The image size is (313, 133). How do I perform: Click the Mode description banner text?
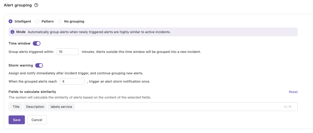(99, 32)
